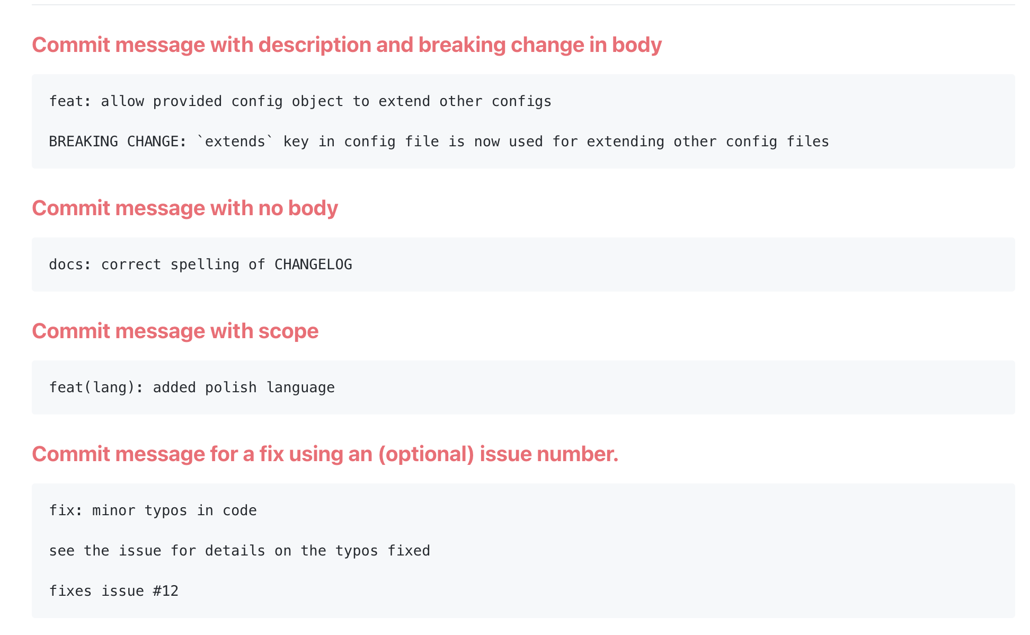Screen dimensions: 1030x635
Task: Click the "see the issue for details" text
Action: (157, 551)
